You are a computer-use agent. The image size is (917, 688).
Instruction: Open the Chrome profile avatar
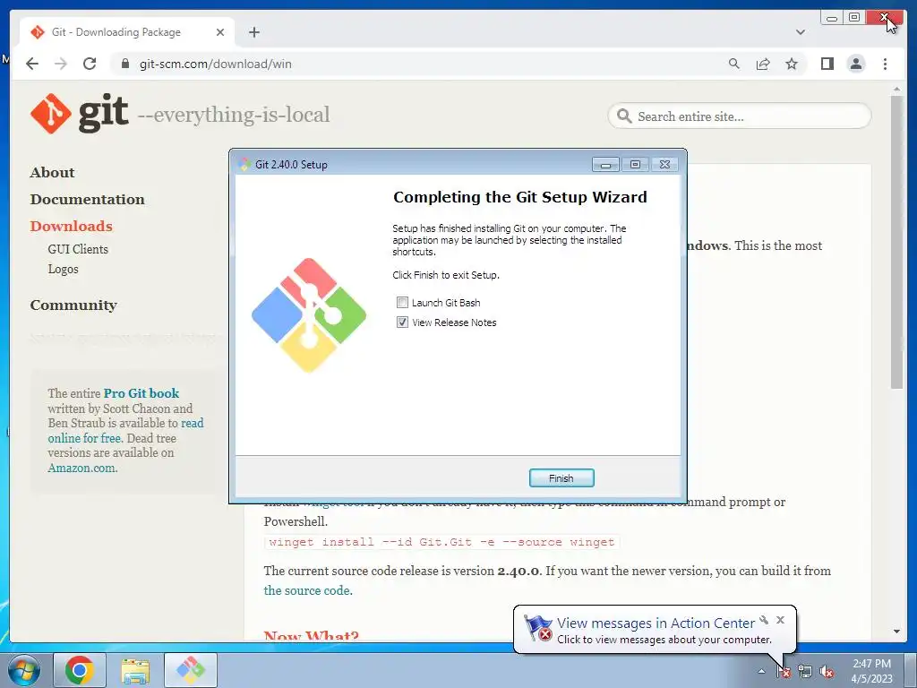[x=855, y=64]
